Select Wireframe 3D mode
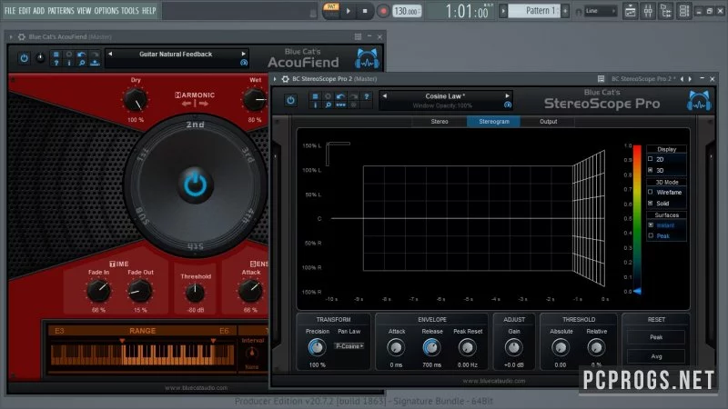 click(x=665, y=192)
